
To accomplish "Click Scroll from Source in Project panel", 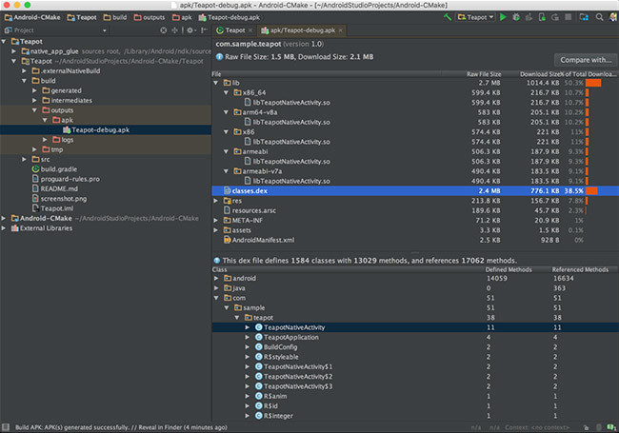I will tap(164, 30).
